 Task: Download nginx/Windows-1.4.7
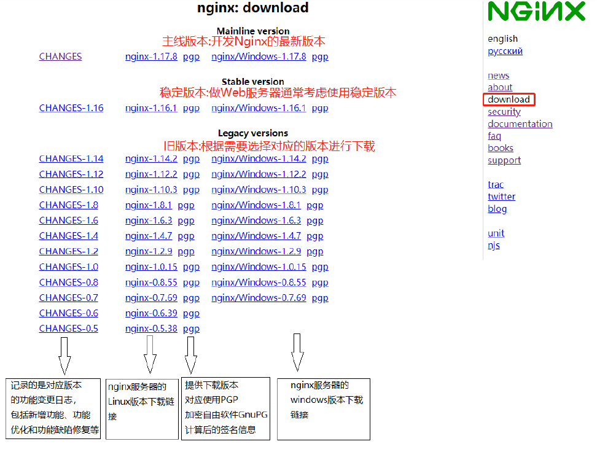(256, 236)
